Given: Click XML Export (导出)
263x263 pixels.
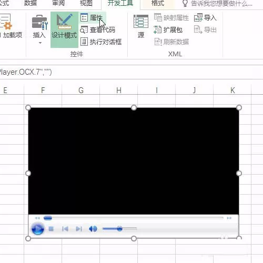Looking at the screenshot, I should pos(205,30).
